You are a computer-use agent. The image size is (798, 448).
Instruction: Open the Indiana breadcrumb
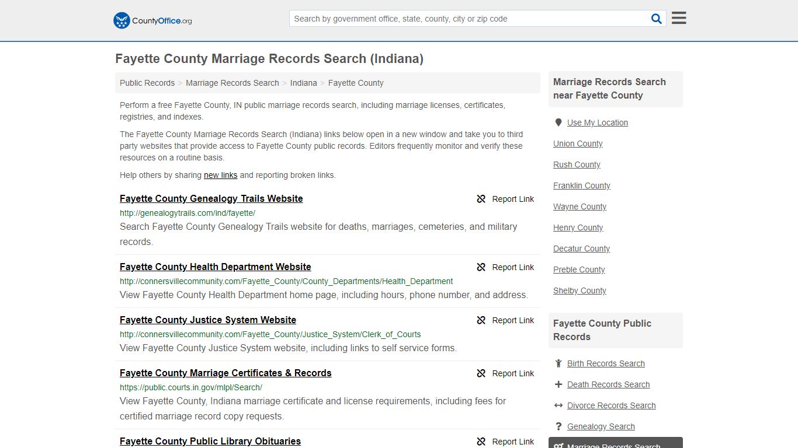(304, 83)
